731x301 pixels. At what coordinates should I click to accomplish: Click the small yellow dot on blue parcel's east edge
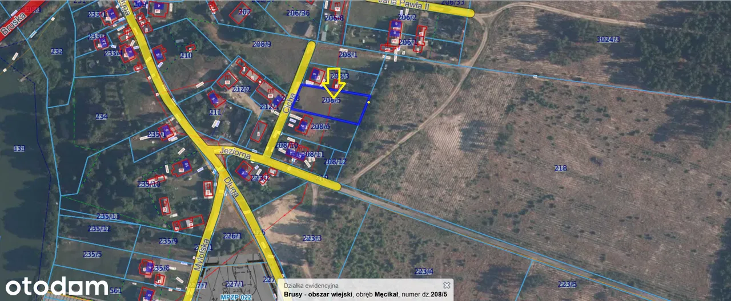pos(369,102)
